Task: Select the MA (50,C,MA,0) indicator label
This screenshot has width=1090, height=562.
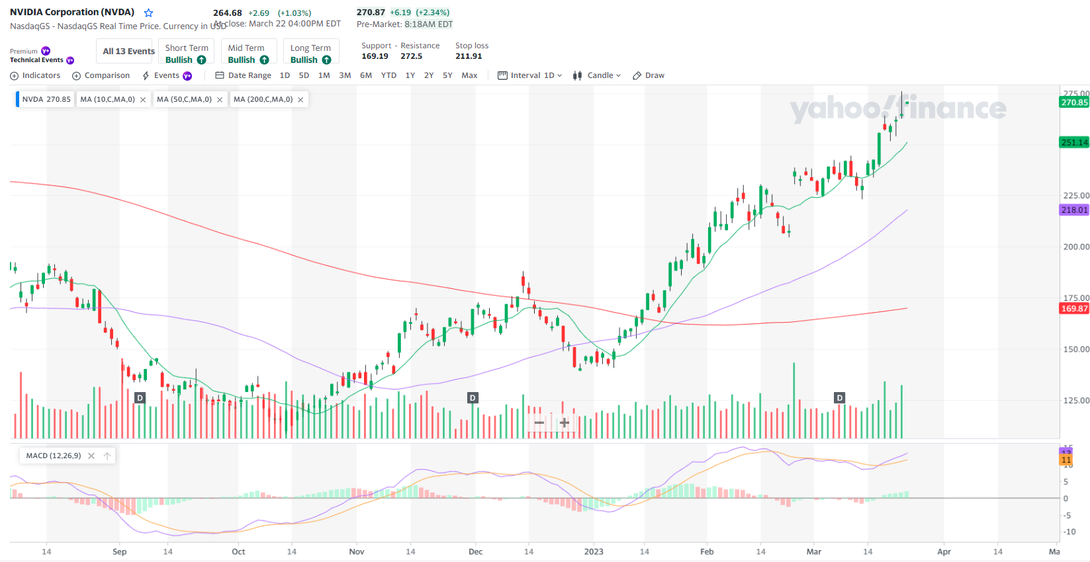Action: (184, 99)
